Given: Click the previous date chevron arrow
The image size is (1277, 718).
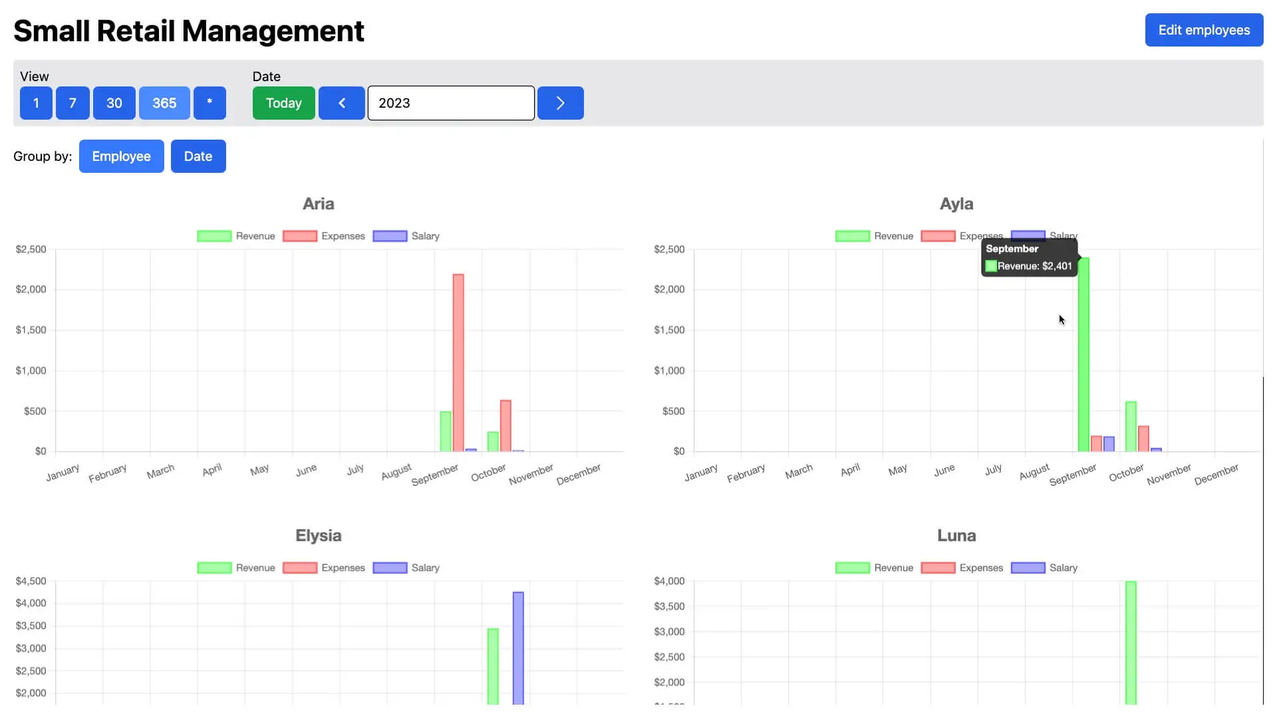Looking at the screenshot, I should (x=341, y=103).
